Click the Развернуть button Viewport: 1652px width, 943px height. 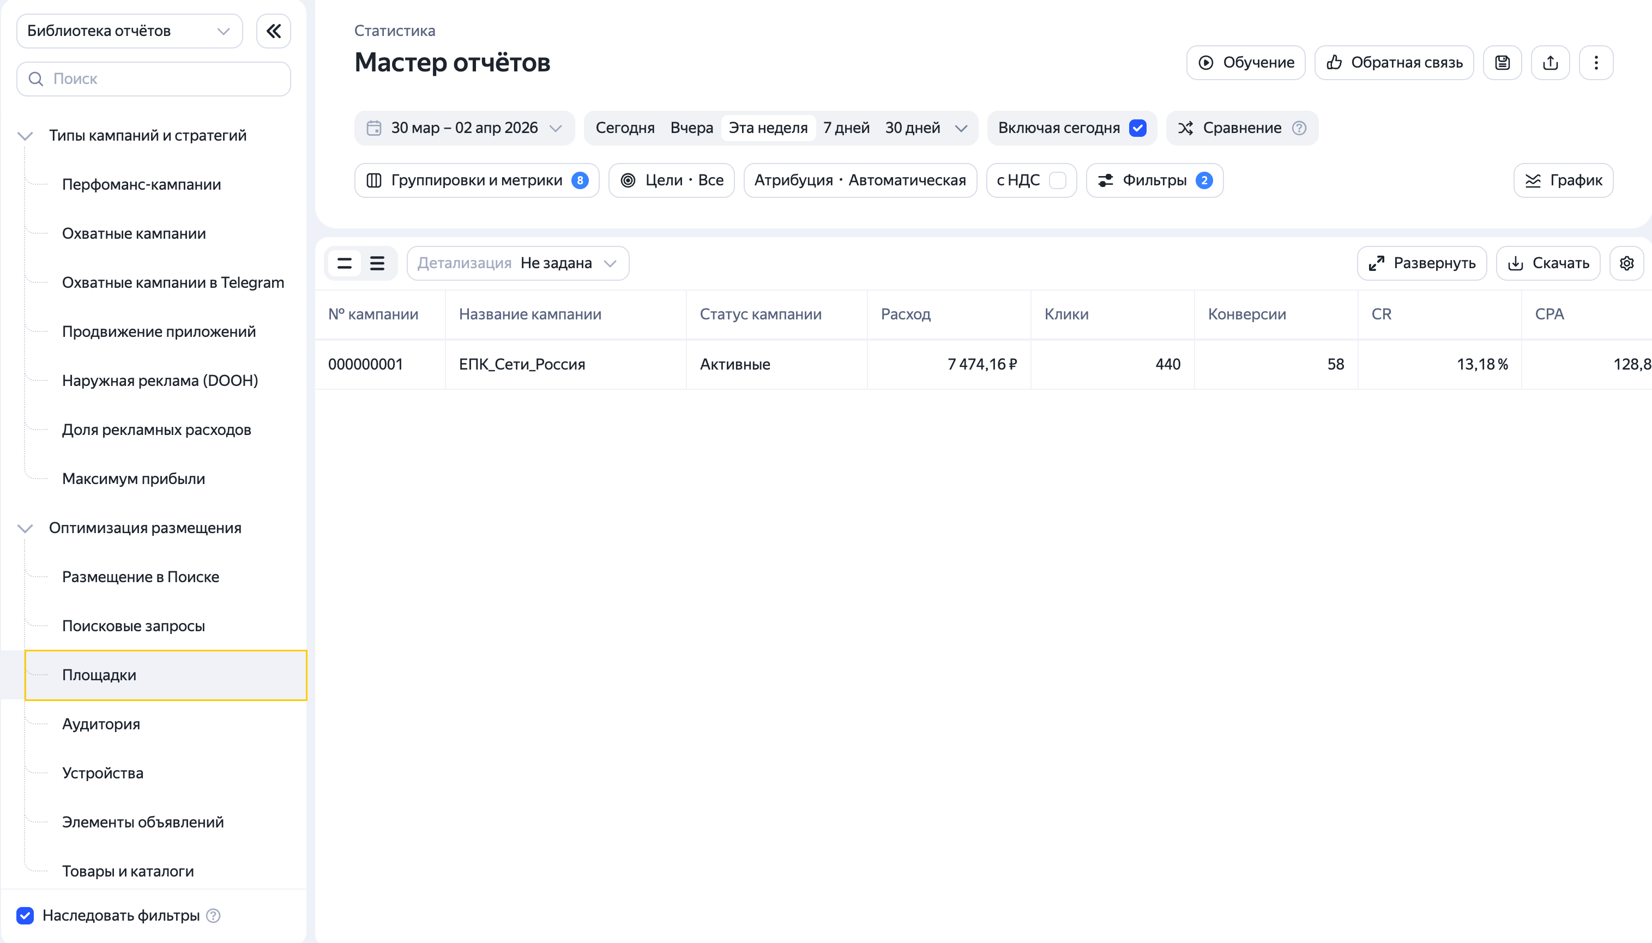[x=1421, y=263]
